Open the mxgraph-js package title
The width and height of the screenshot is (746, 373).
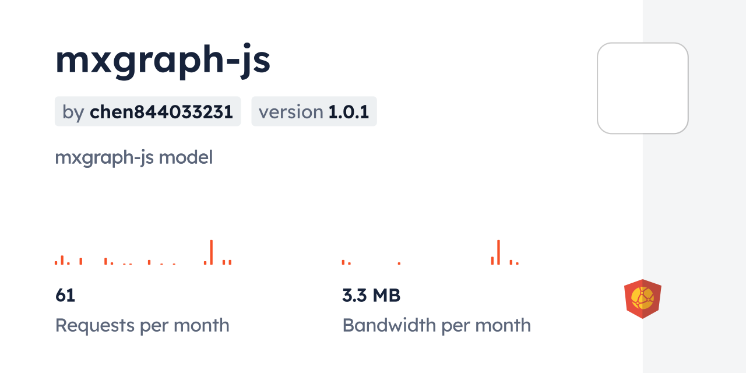(163, 61)
